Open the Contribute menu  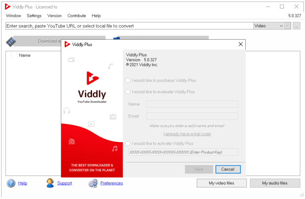coord(77,16)
